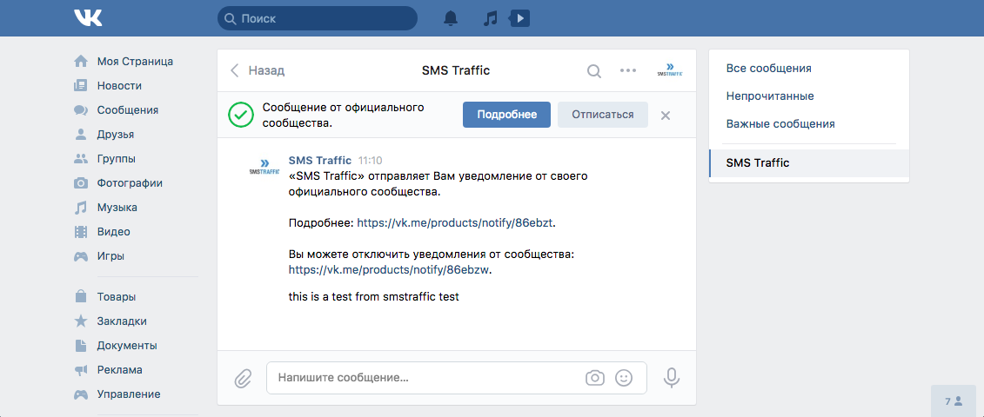Click the document icon beside Документы

coord(81,346)
